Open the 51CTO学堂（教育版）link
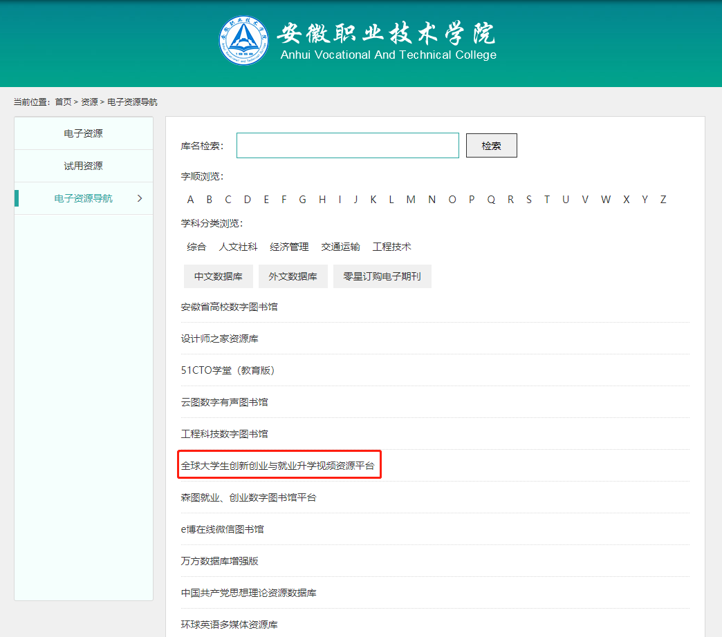The width and height of the screenshot is (722, 637). tap(228, 370)
